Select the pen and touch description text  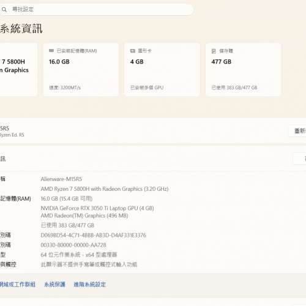[89, 264]
